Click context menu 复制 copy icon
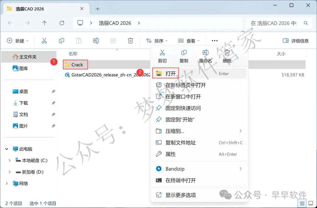The height and width of the screenshot is (208, 317). 184,53
